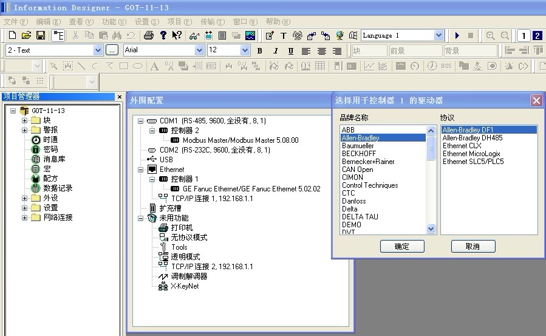Set text alignment to right
The height and width of the screenshot is (336, 546).
click(337, 51)
